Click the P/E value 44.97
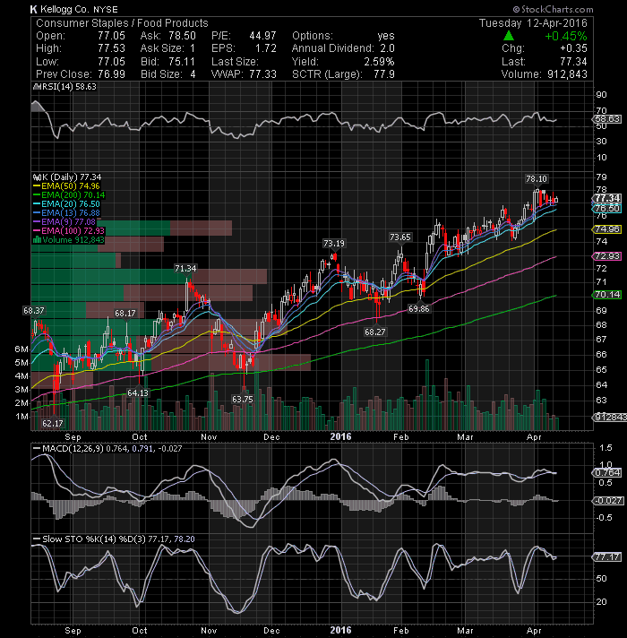This screenshot has width=627, height=638. (262, 36)
